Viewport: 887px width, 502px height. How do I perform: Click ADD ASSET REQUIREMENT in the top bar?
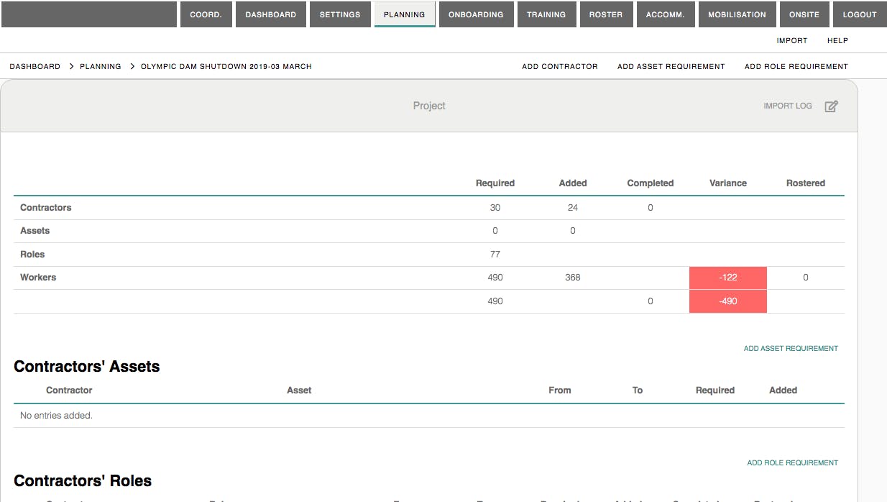(671, 66)
